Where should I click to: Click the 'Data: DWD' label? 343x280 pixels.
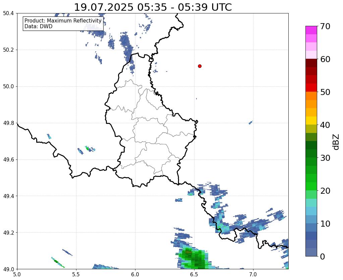pyautogui.click(x=39, y=27)
